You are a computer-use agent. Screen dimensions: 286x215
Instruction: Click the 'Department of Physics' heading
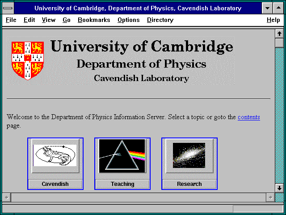pyautogui.click(x=141, y=64)
